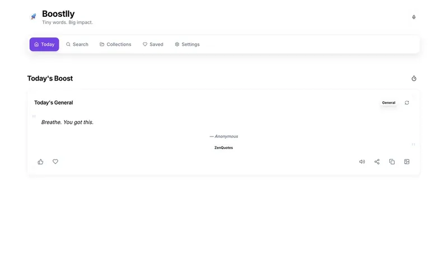The height and width of the screenshot is (263, 448).
Task: Click the Boostlly rocket logo
Action: pos(34,17)
